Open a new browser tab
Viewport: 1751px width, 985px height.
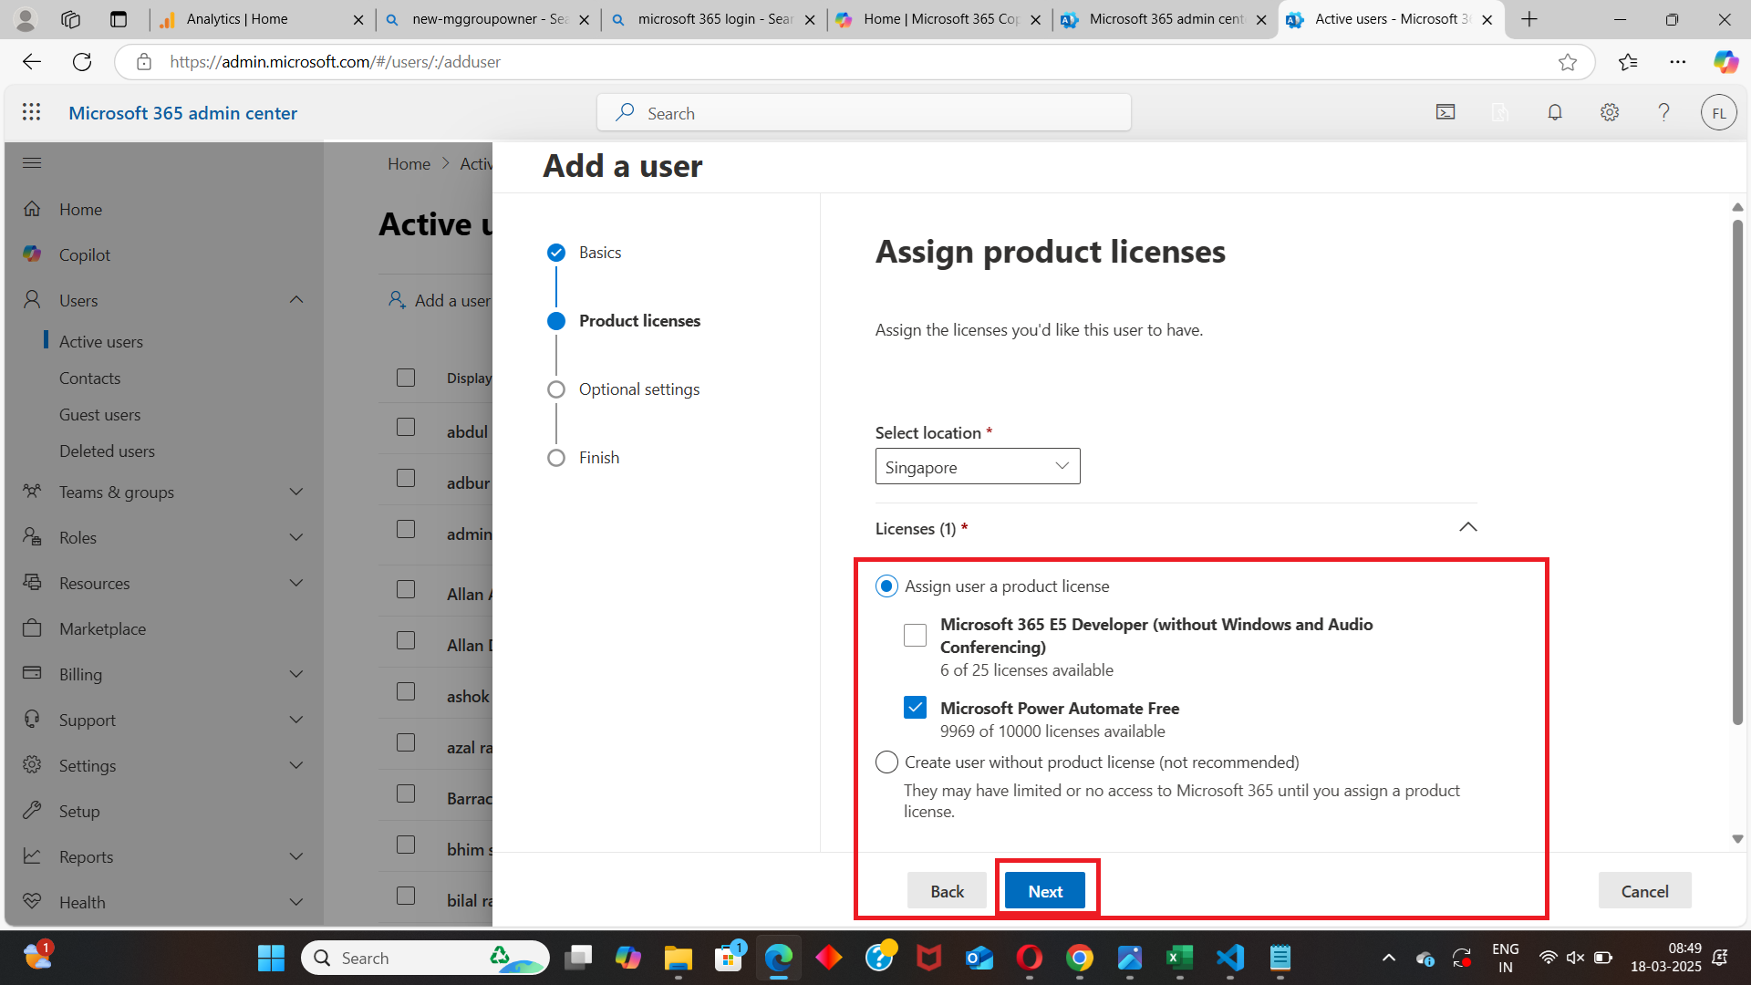[x=1529, y=19]
